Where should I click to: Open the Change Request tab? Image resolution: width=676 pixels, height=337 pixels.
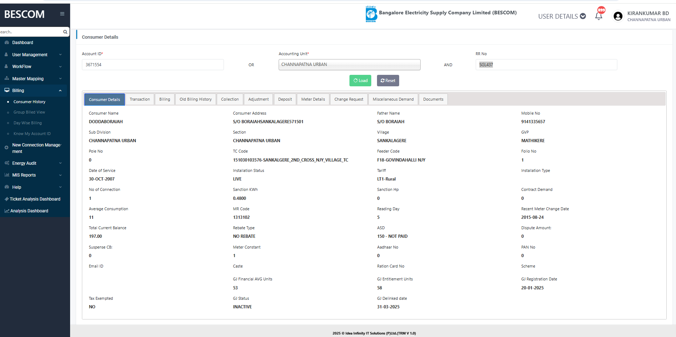coord(349,99)
